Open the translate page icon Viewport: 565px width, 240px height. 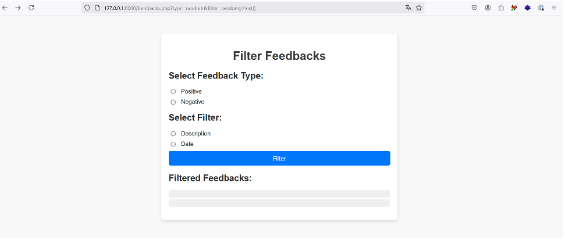point(408,8)
